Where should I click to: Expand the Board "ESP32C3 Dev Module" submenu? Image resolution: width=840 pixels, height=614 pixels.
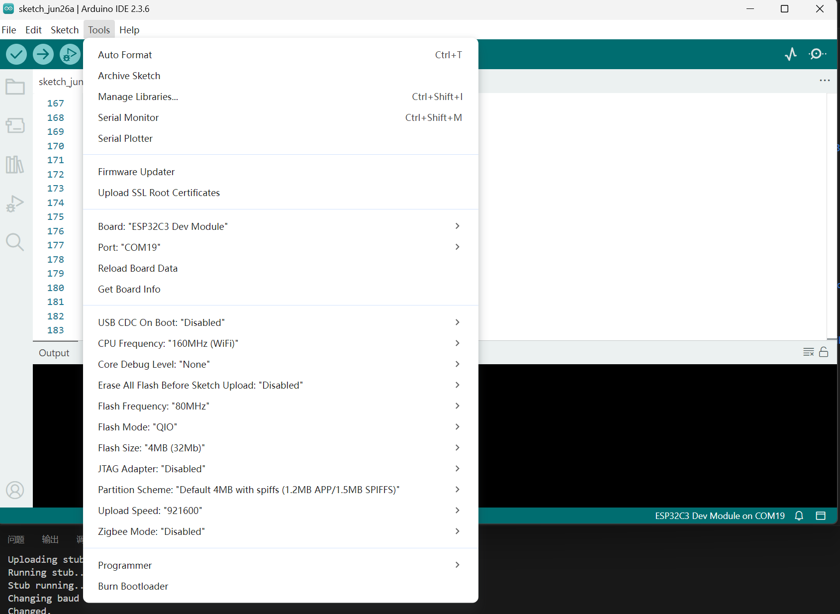(280, 226)
